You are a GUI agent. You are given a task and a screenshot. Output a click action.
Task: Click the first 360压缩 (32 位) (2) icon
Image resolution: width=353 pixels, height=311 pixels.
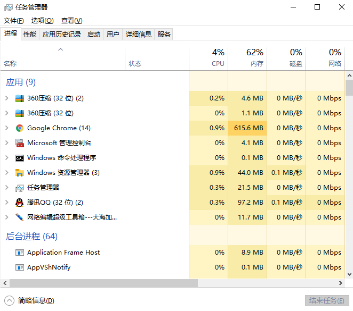point(20,98)
